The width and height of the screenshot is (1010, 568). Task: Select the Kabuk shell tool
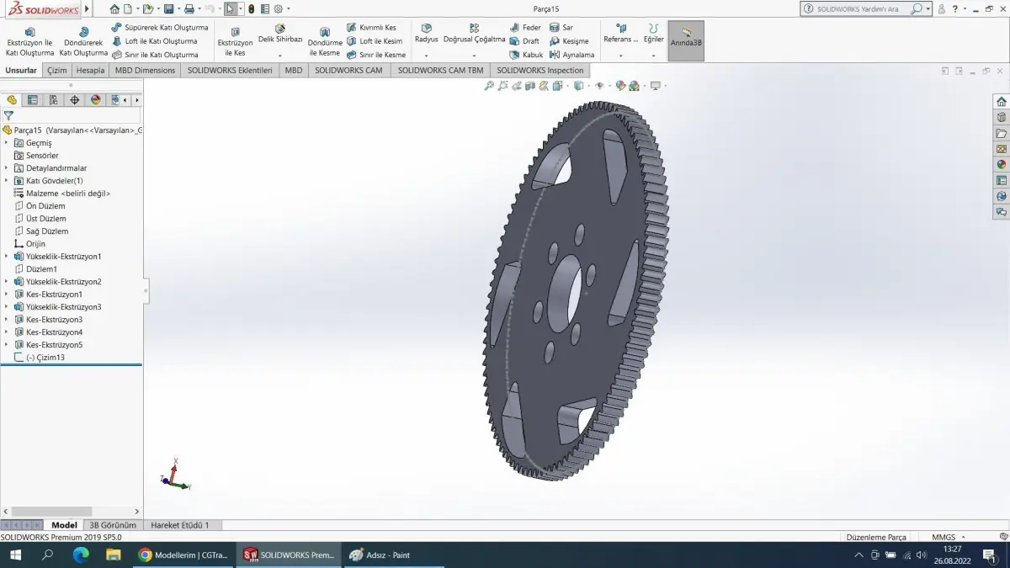pyautogui.click(x=526, y=55)
